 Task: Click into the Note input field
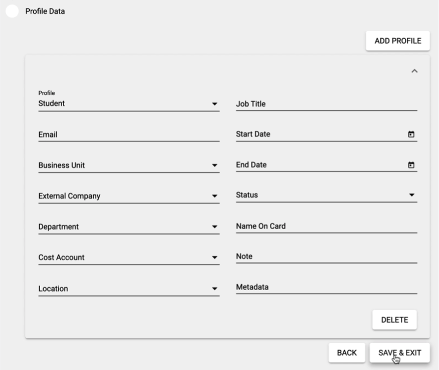[x=322, y=256]
